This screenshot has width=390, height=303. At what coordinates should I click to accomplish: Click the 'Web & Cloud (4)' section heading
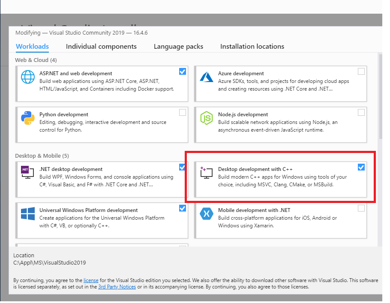coord(36,60)
